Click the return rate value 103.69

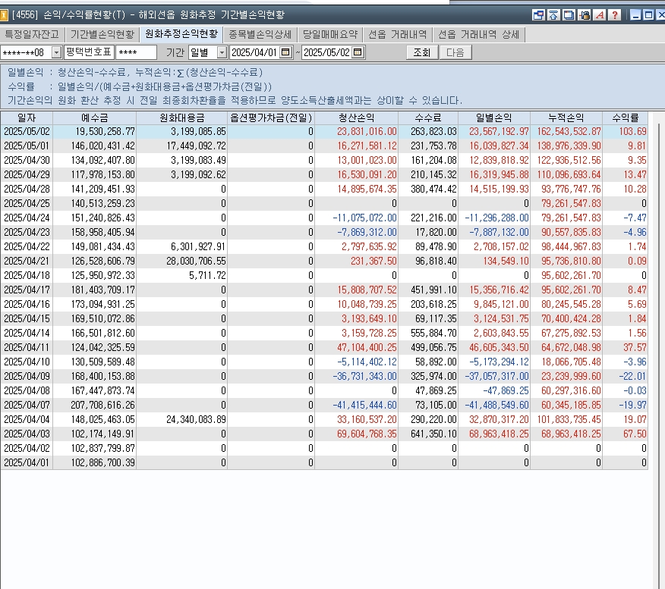point(632,132)
